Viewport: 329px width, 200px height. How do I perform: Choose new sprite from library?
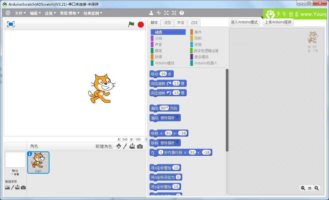click(x=119, y=146)
